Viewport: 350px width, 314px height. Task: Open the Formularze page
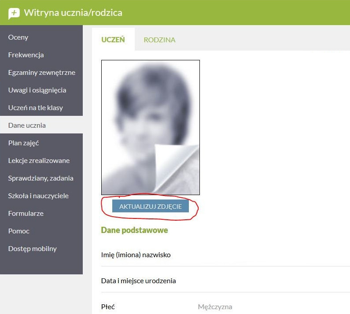pyautogui.click(x=41, y=214)
